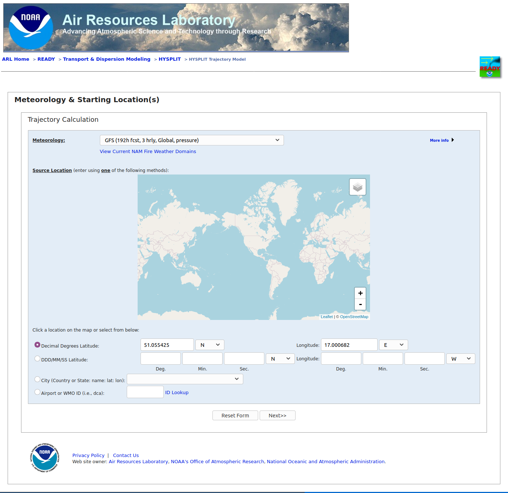The width and height of the screenshot is (508, 493).
Task: Select the DDD/MM/SS Latitude radio button
Action: tap(37, 358)
